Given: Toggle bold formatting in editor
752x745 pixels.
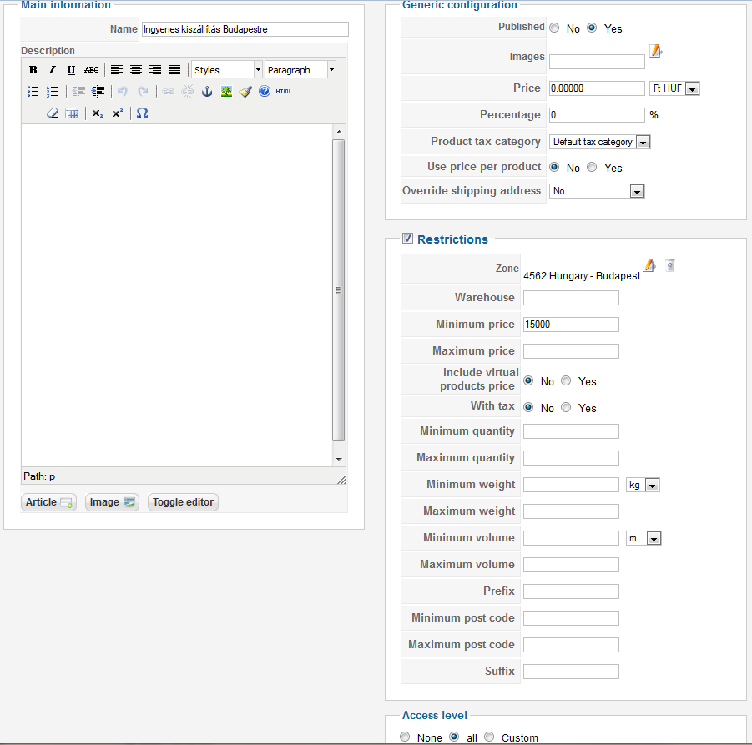Looking at the screenshot, I should pos(33,70).
